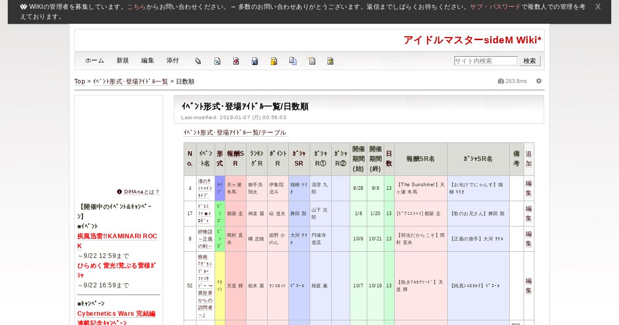The image size is (619, 325).
Task: Sort by the 報酬SR column header
Action: [236, 159]
